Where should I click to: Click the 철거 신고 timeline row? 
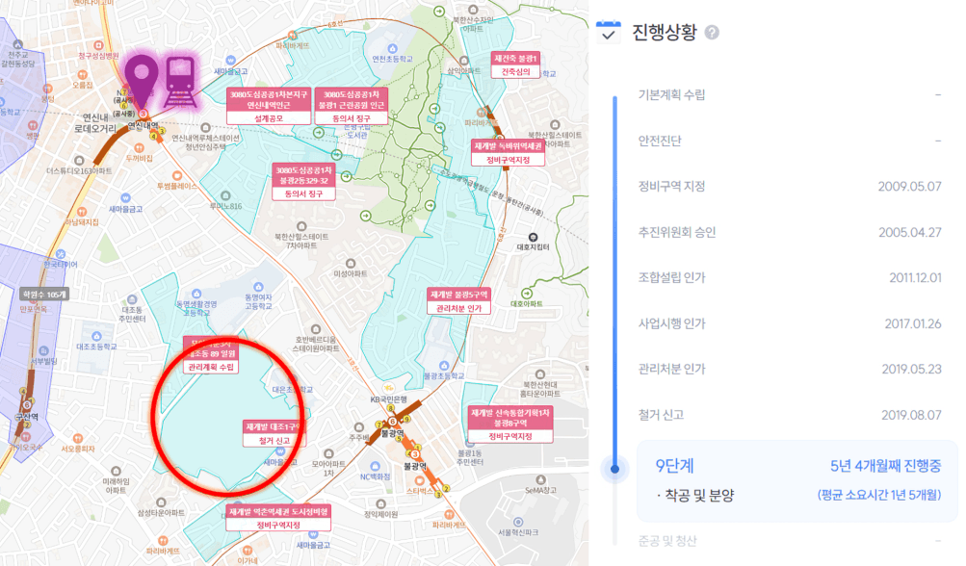pyautogui.click(x=789, y=415)
